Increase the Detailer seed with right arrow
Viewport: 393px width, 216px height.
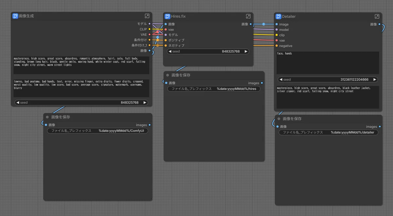point(375,80)
